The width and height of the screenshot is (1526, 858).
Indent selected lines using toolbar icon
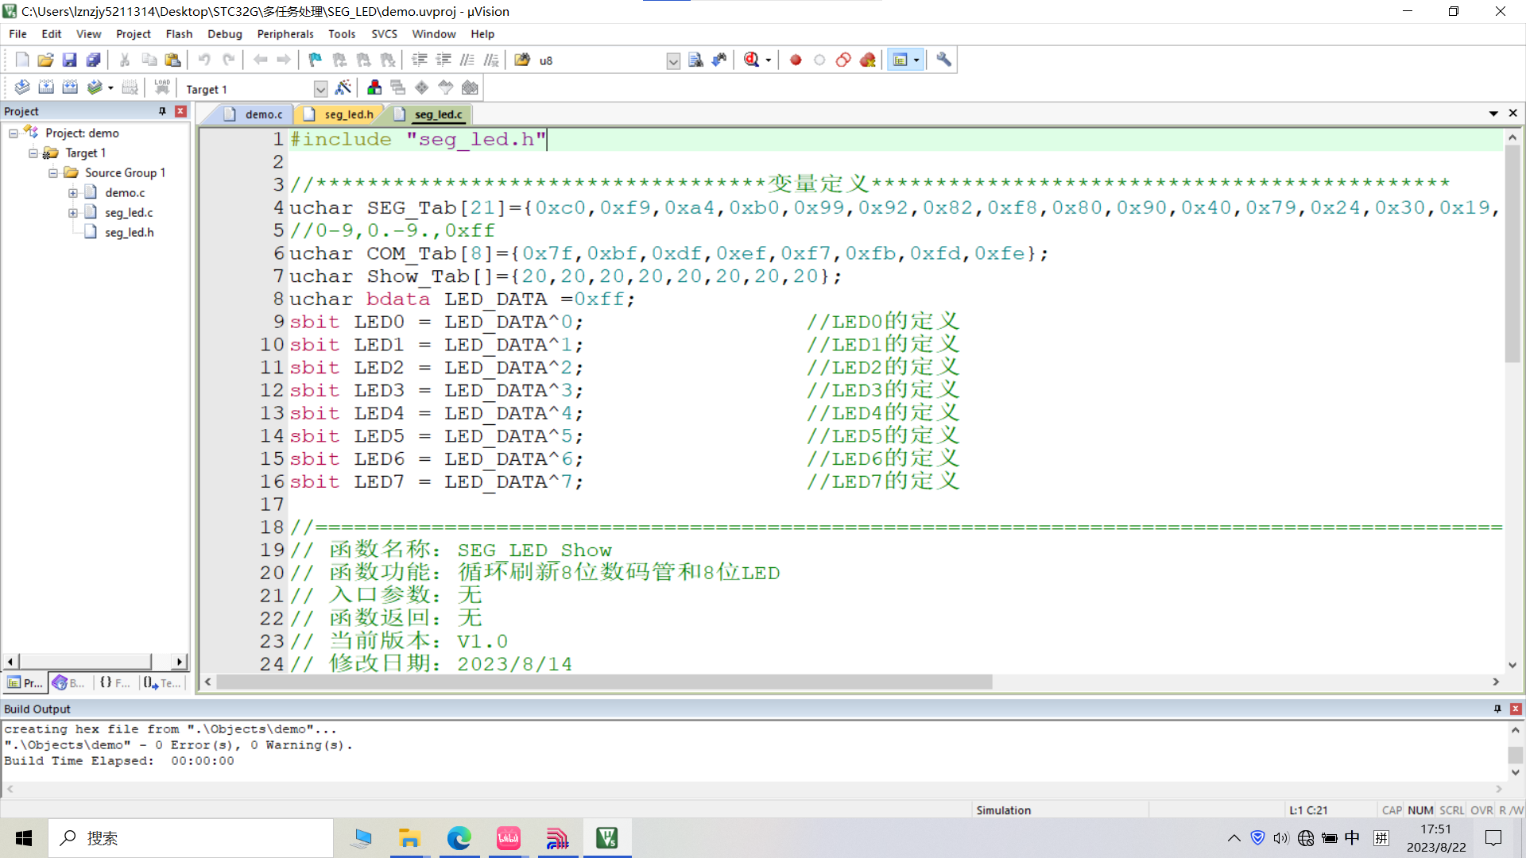(x=420, y=60)
